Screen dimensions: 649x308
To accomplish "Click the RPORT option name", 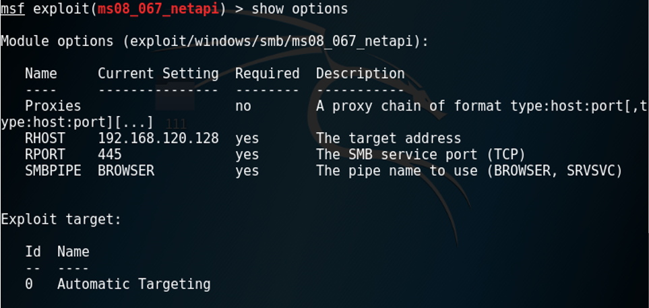I will click(44, 154).
